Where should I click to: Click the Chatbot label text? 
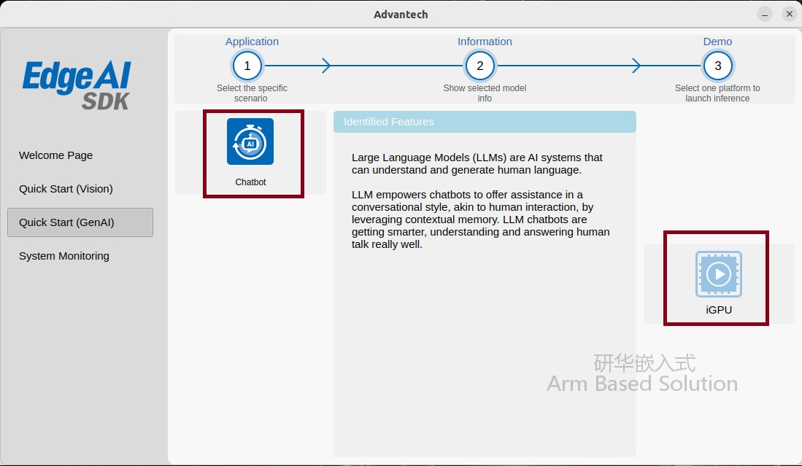[x=250, y=182]
